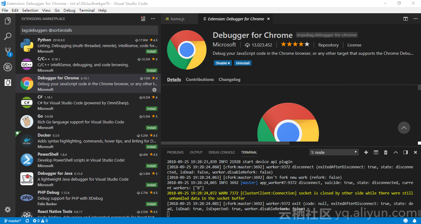Screen dimensions: 421x224
Task: Open Source Control view with 3 changes
Action: point(8,52)
